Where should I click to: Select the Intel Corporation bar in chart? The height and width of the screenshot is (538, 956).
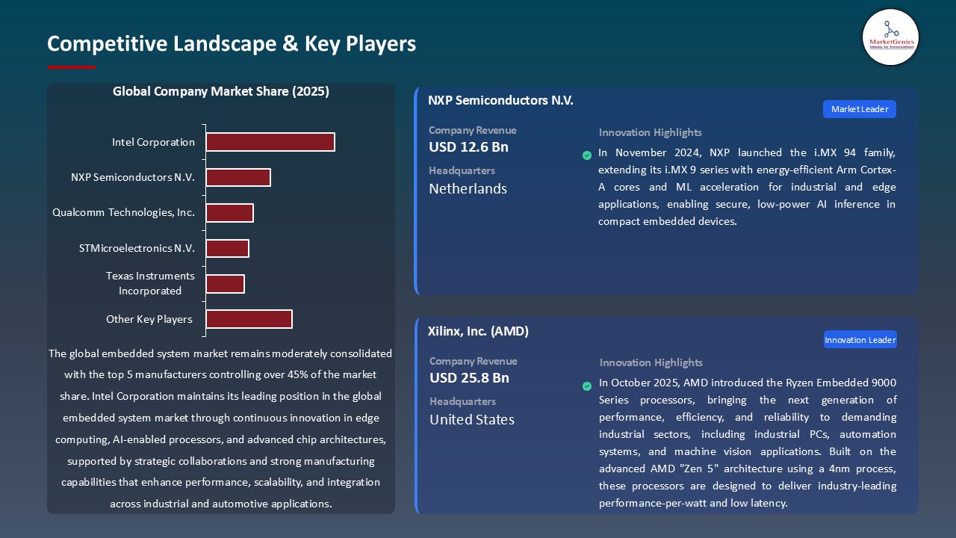[x=270, y=142]
